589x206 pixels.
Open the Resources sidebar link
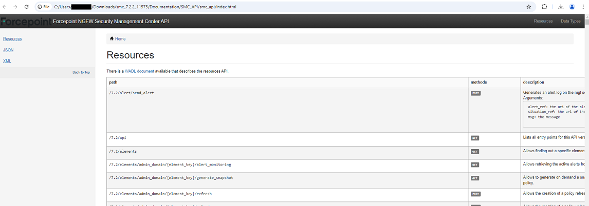click(12, 39)
